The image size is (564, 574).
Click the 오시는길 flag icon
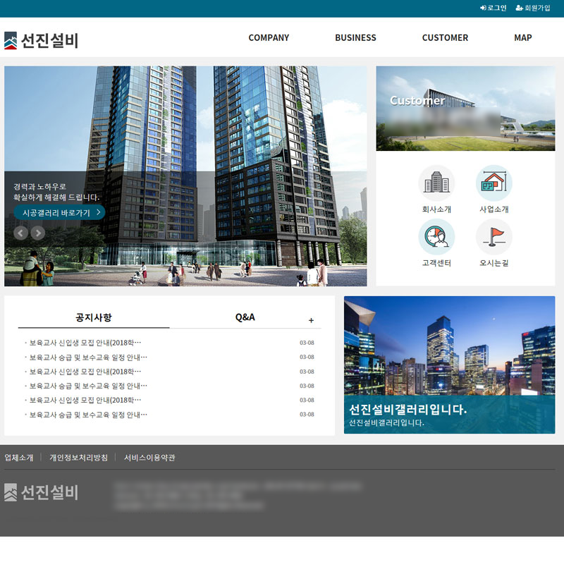tap(493, 237)
